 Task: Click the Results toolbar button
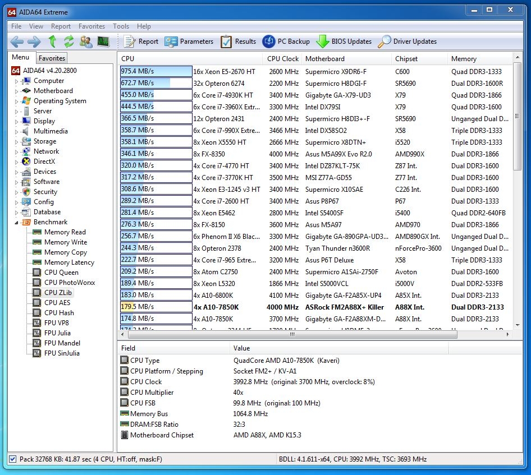pyautogui.click(x=238, y=41)
